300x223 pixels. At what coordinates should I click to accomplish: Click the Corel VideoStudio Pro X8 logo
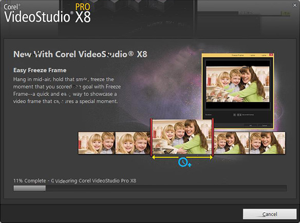point(47,13)
